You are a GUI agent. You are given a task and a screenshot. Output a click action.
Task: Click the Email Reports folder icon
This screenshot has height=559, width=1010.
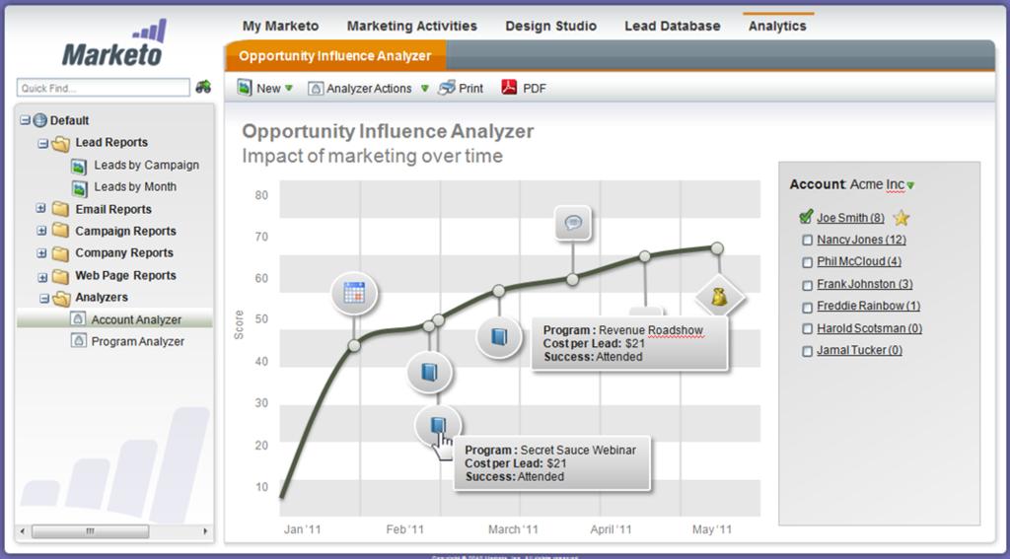point(60,209)
